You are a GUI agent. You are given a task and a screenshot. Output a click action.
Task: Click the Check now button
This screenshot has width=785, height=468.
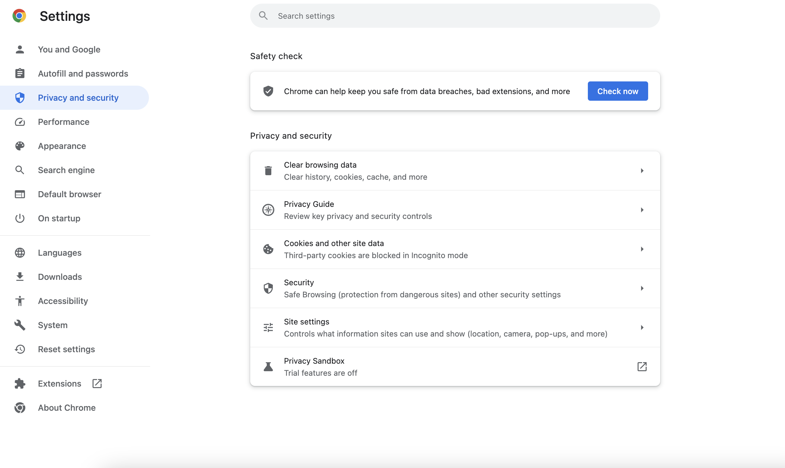(x=617, y=91)
